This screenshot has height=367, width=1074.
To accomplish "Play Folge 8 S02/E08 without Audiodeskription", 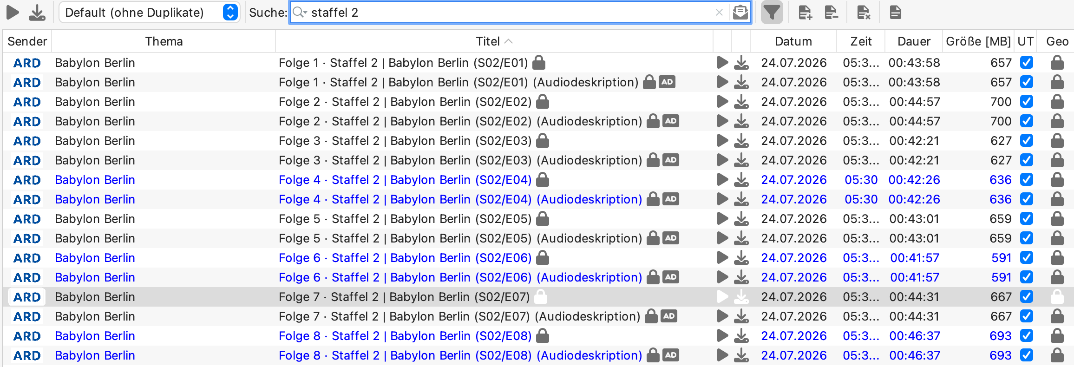I will 722,335.
